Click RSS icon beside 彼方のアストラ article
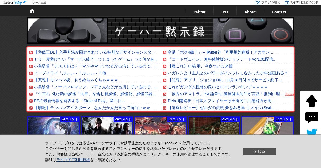Viewport: 321px width, 168px height. coord(165,94)
